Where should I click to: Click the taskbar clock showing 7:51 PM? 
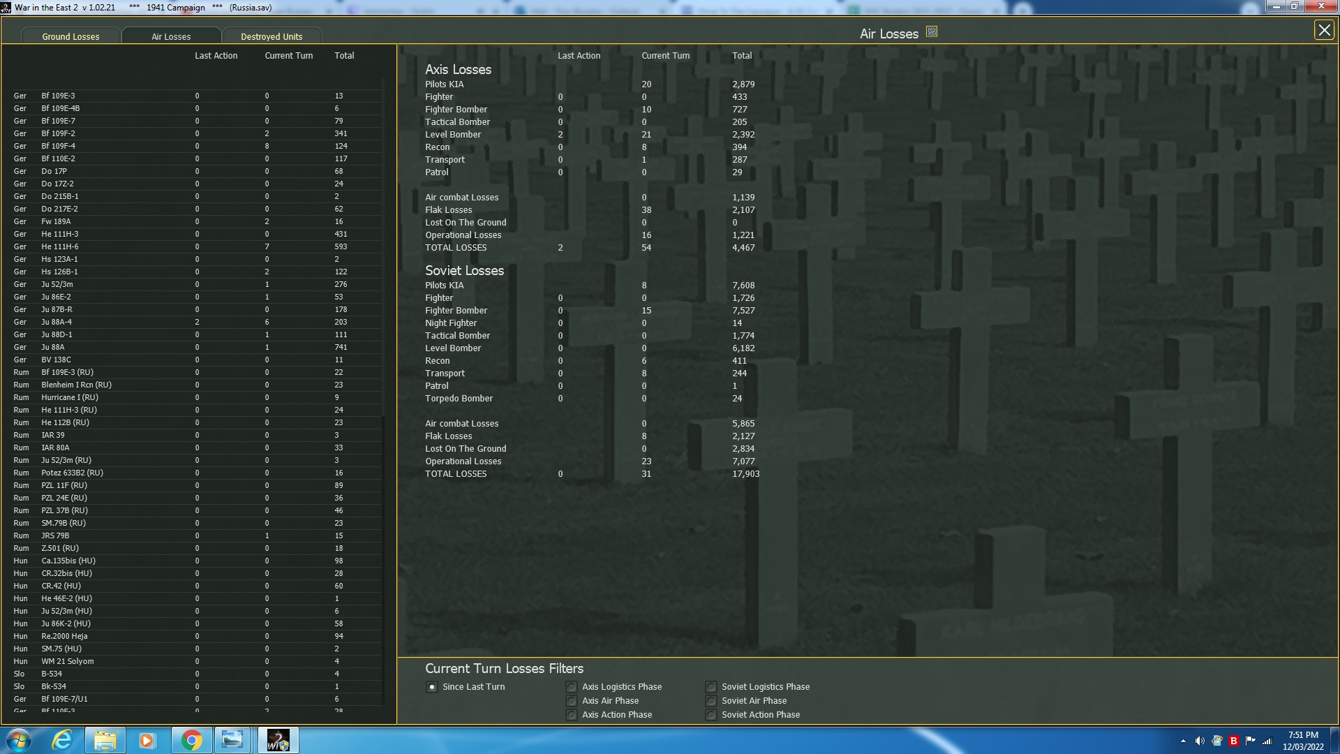pyautogui.click(x=1303, y=741)
